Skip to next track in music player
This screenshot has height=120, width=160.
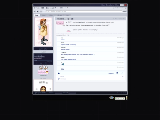click(x=46, y=63)
